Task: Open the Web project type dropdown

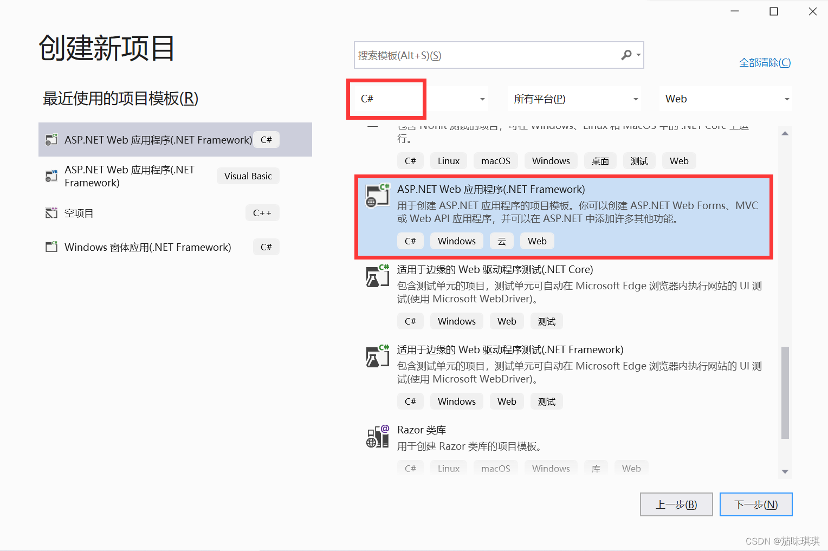Action: 726,99
